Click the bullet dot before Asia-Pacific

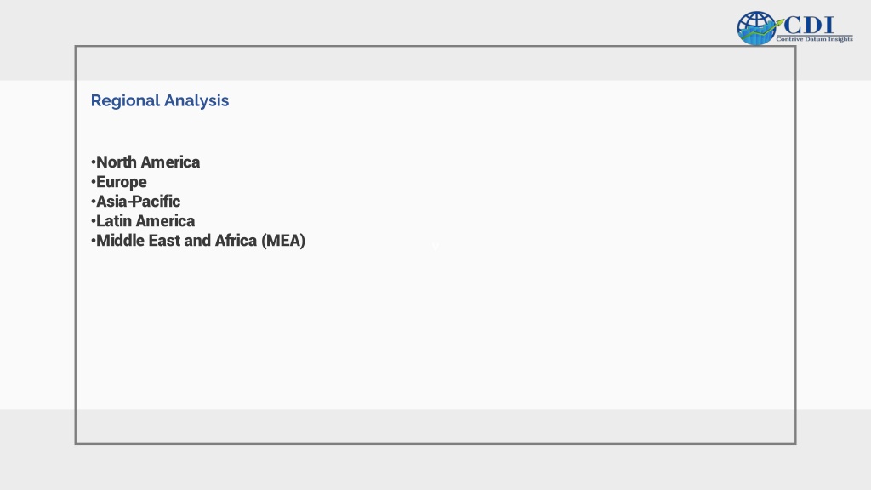click(x=94, y=201)
